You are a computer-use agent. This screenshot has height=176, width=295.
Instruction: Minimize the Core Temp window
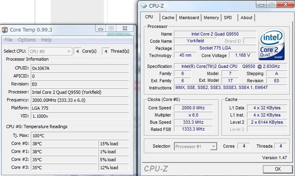[x=101, y=29]
